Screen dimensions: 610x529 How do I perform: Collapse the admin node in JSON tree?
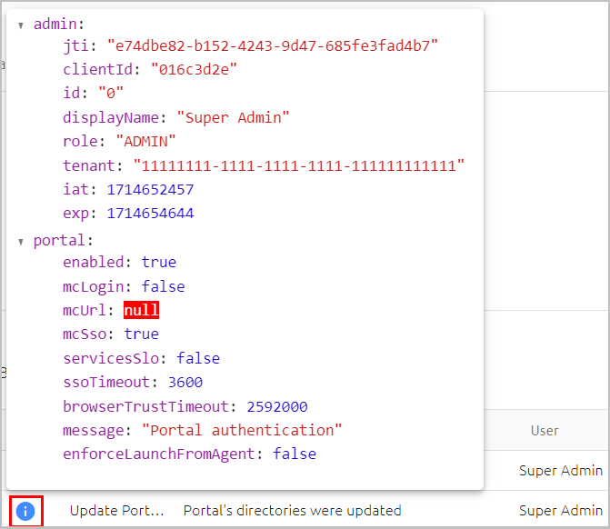click(21, 25)
